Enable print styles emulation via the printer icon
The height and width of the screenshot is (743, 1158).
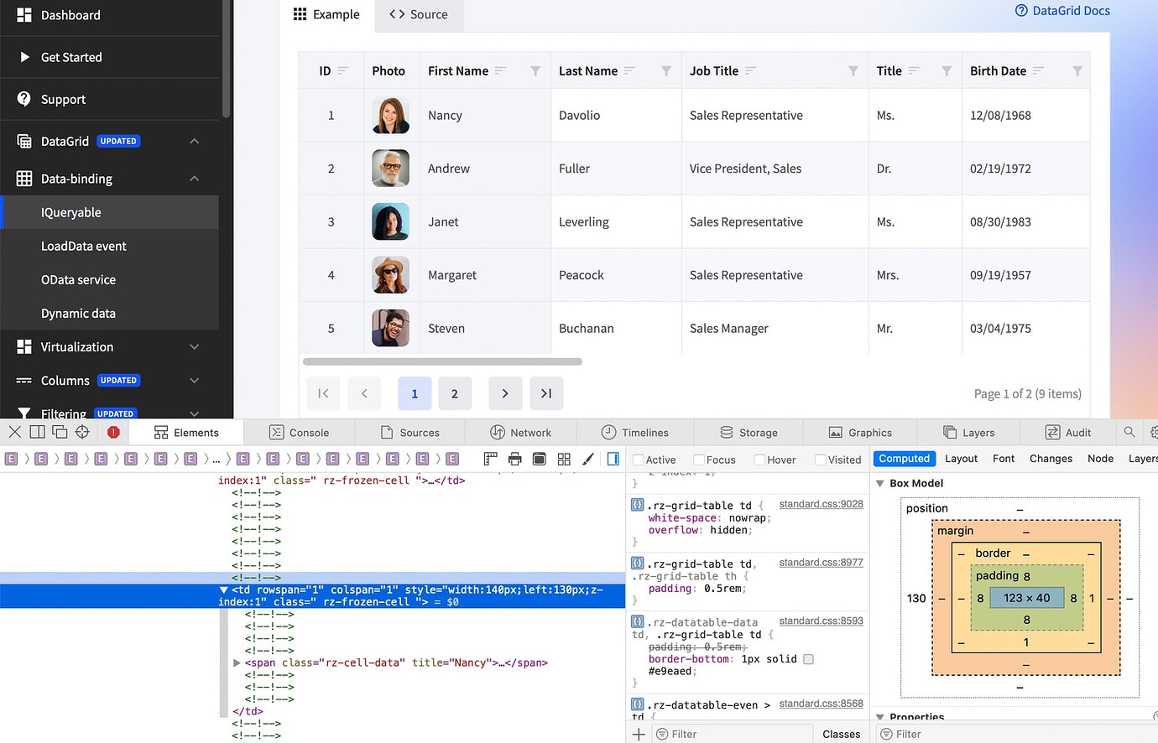[514, 459]
